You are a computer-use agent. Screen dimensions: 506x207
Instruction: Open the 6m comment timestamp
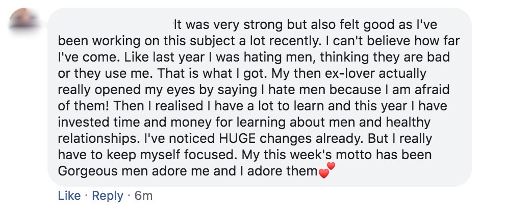[x=143, y=195]
